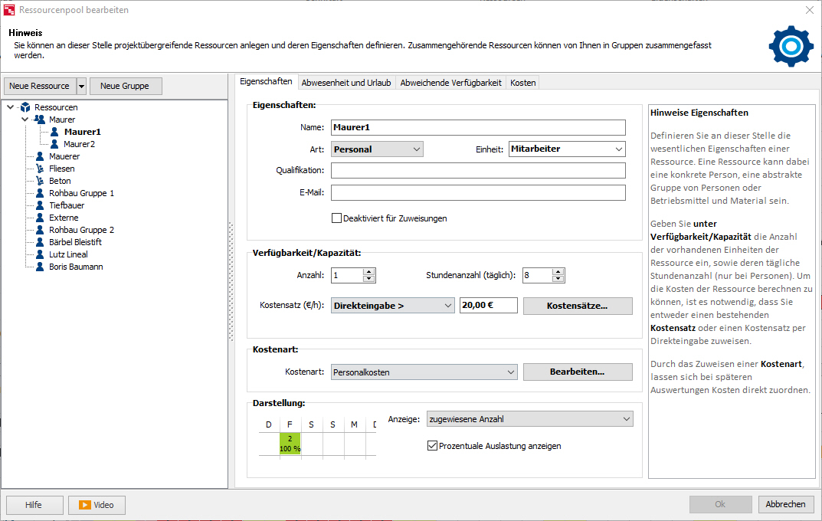Click the green 100 % utilization cell

290,444
